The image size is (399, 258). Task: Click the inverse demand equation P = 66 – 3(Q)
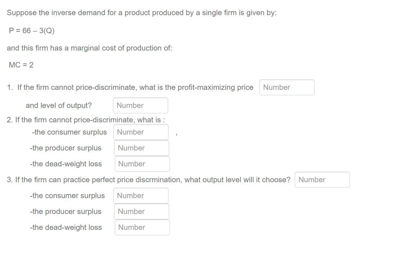(31, 31)
